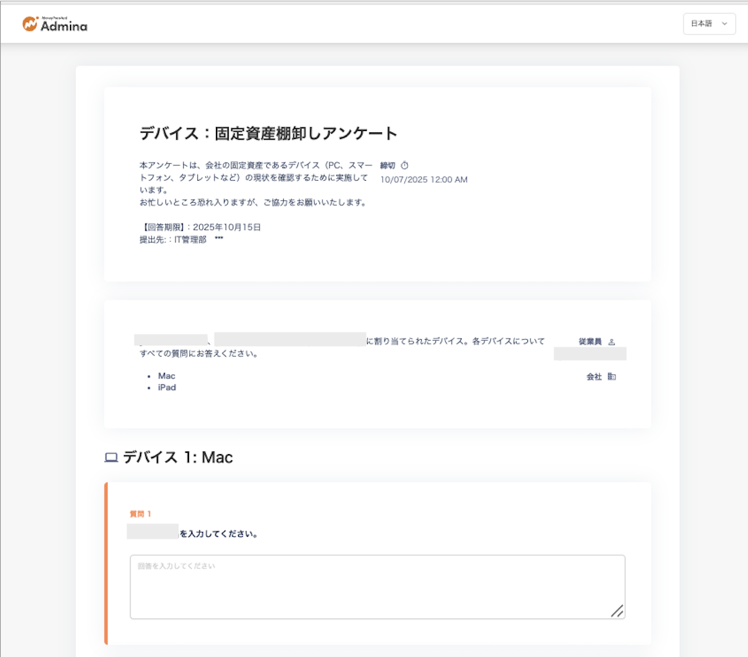Screen dimensions: 748x657
Task: Click the clock icon next to 締切
Action: point(404,165)
